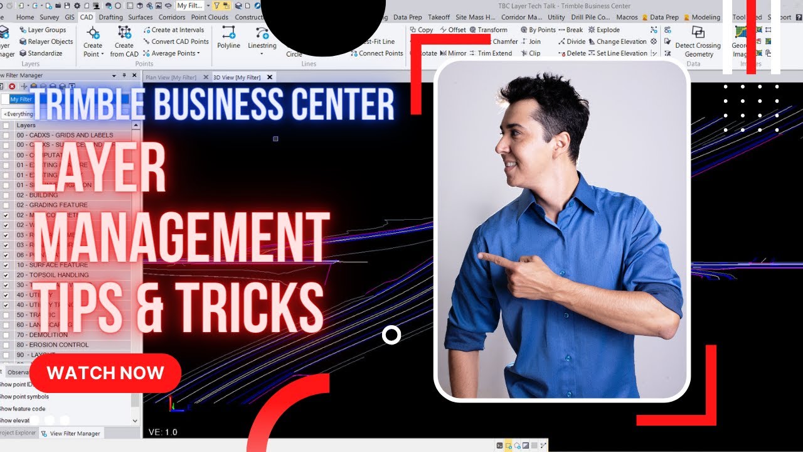This screenshot has width=803, height=452.
Task: Open the Layer Groups command
Action: click(x=43, y=30)
